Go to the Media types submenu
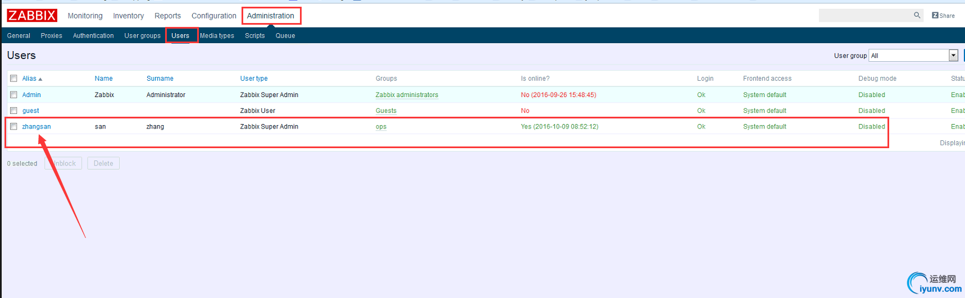 (x=217, y=35)
